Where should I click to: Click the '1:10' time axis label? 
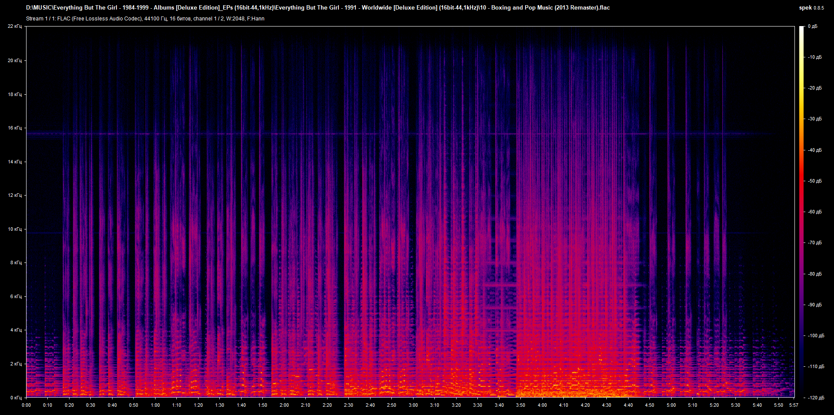(x=176, y=405)
